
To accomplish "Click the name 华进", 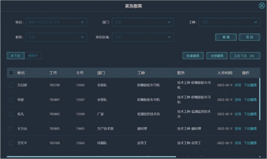I will (20, 100).
